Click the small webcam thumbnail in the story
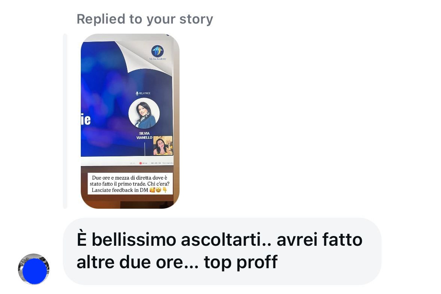The image size is (441, 294). point(163,146)
